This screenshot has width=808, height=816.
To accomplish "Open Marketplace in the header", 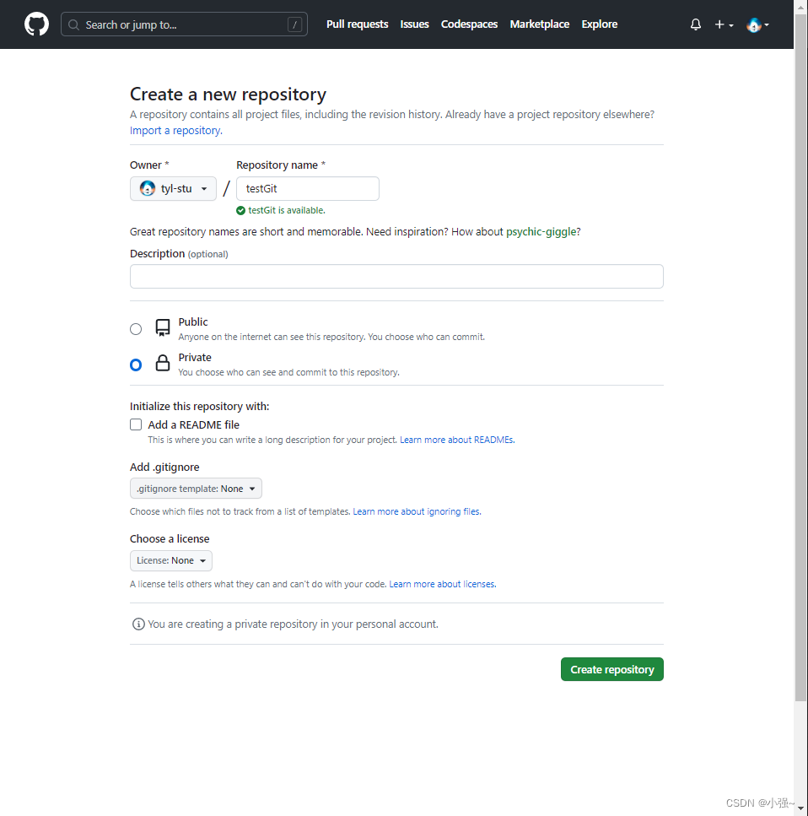I will pyautogui.click(x=539, y=24).
